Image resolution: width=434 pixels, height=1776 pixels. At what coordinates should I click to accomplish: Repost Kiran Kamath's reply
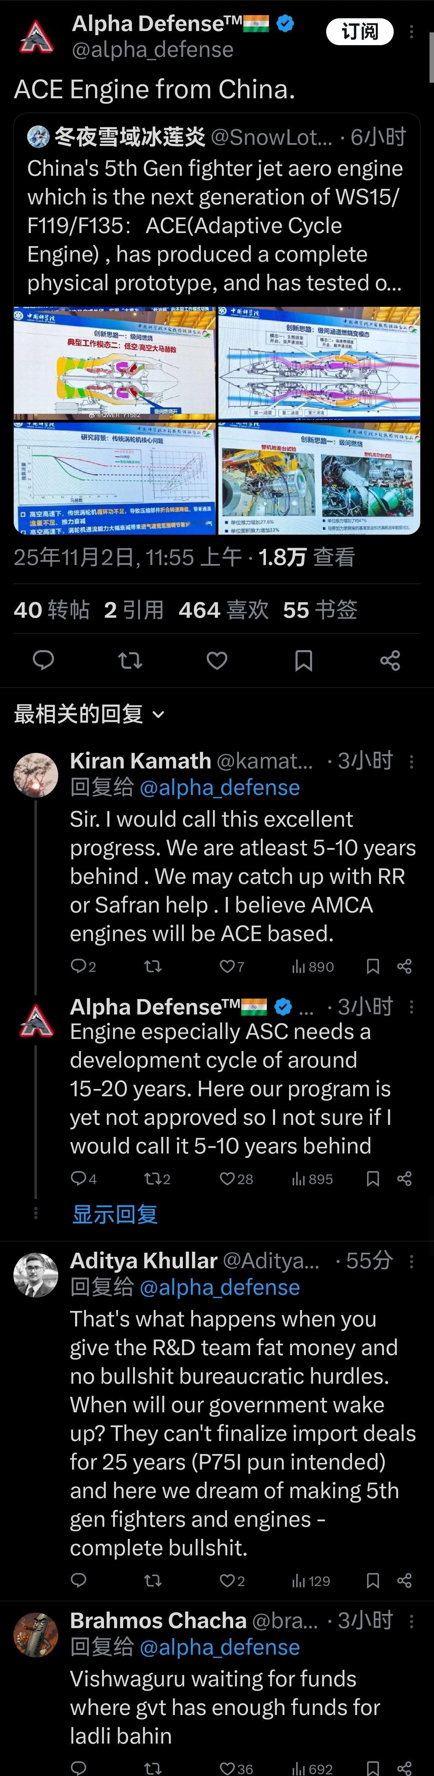[x=152, y=967]
